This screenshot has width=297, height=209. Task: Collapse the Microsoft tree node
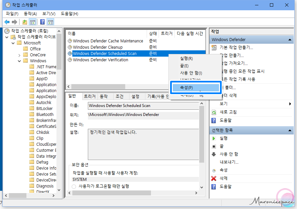coord(13,43)
